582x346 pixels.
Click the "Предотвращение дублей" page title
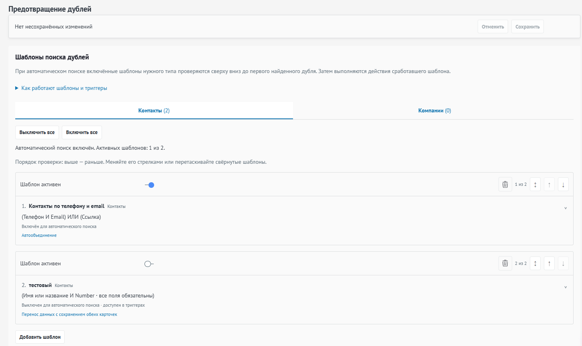tap(50, 9)
